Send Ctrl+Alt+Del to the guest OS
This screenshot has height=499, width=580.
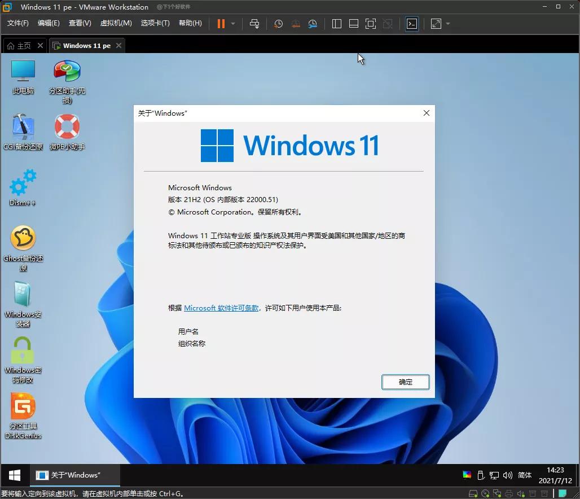[x=254, y=24]
